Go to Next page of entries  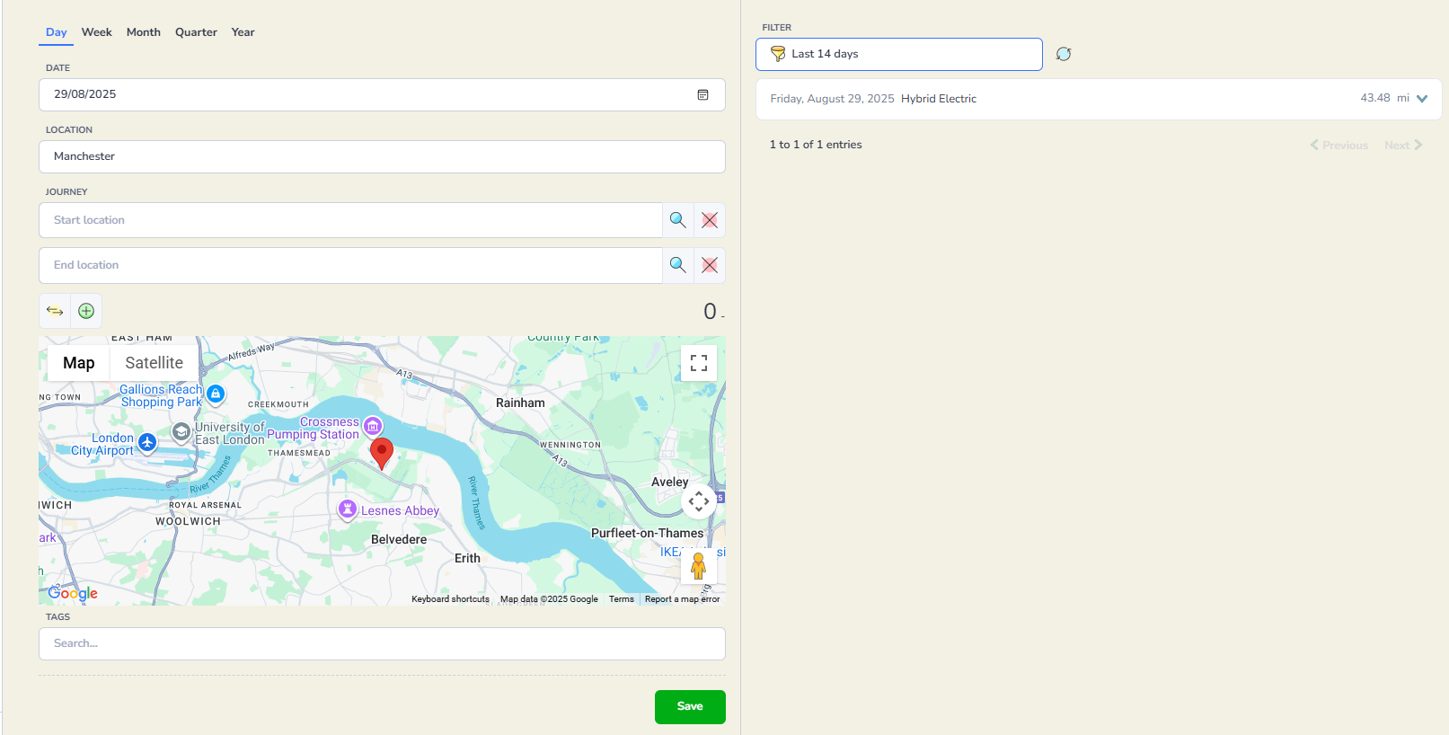tap(1403, 145)
